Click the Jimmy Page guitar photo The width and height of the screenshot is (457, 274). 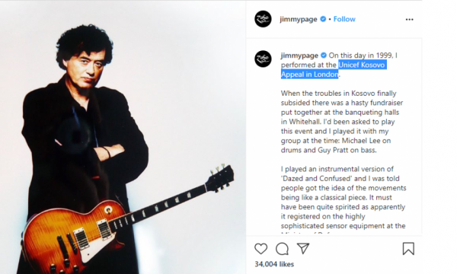click(x=123, y=137)
